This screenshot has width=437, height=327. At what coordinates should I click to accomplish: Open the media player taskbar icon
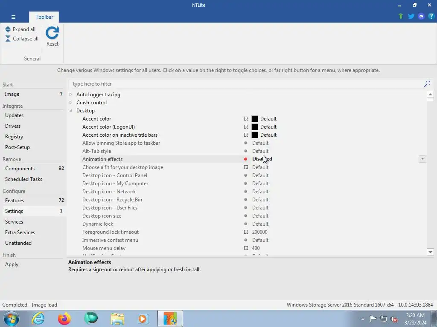pos(144,318)
